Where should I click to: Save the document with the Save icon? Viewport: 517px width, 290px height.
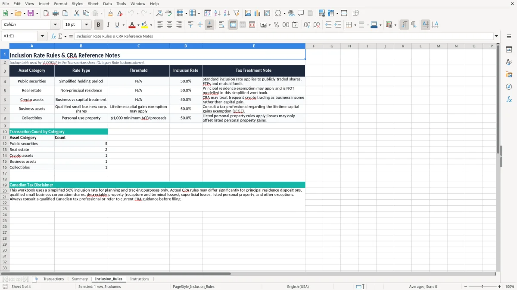(31, 13)
